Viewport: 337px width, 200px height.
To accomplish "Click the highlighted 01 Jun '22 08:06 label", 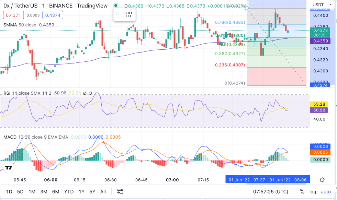I will pos(288,180).
